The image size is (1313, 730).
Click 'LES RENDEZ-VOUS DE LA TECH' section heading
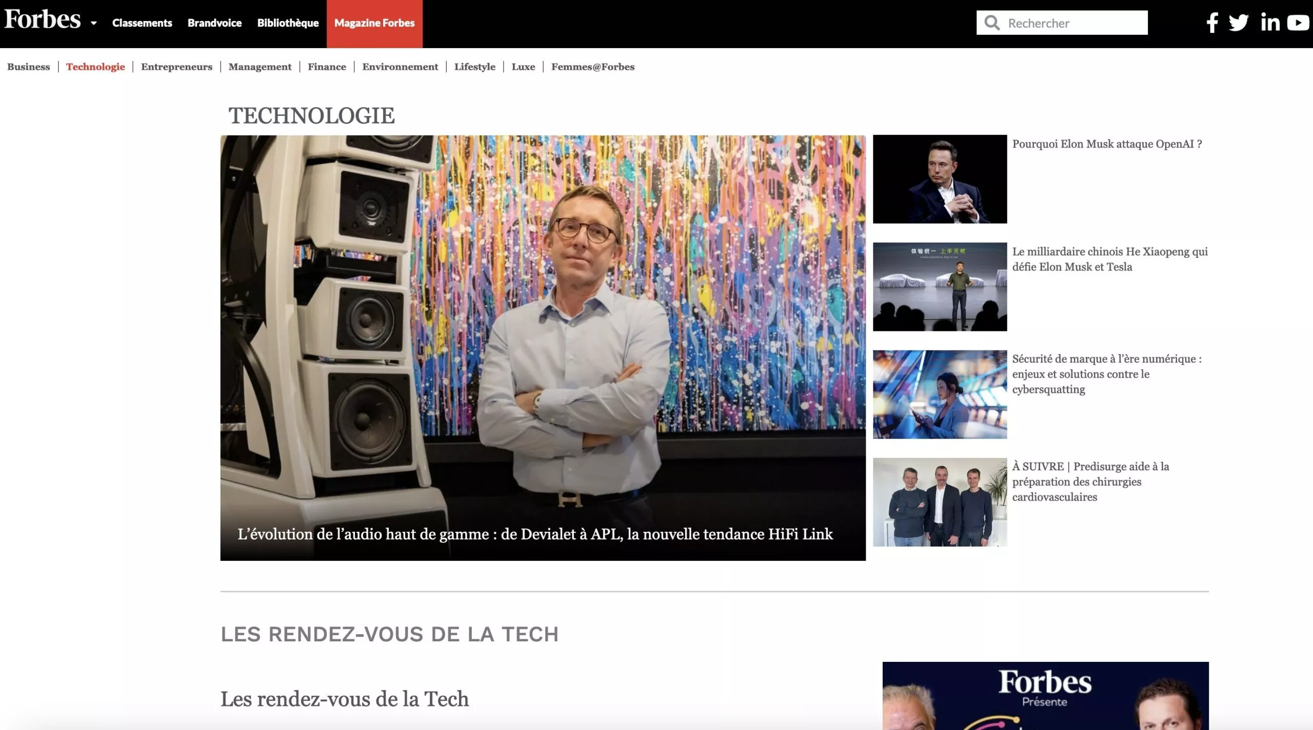point(389,634)
